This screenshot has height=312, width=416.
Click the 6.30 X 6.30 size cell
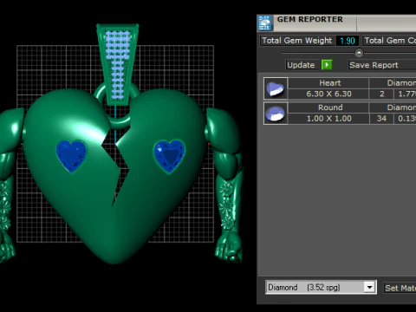328,94
